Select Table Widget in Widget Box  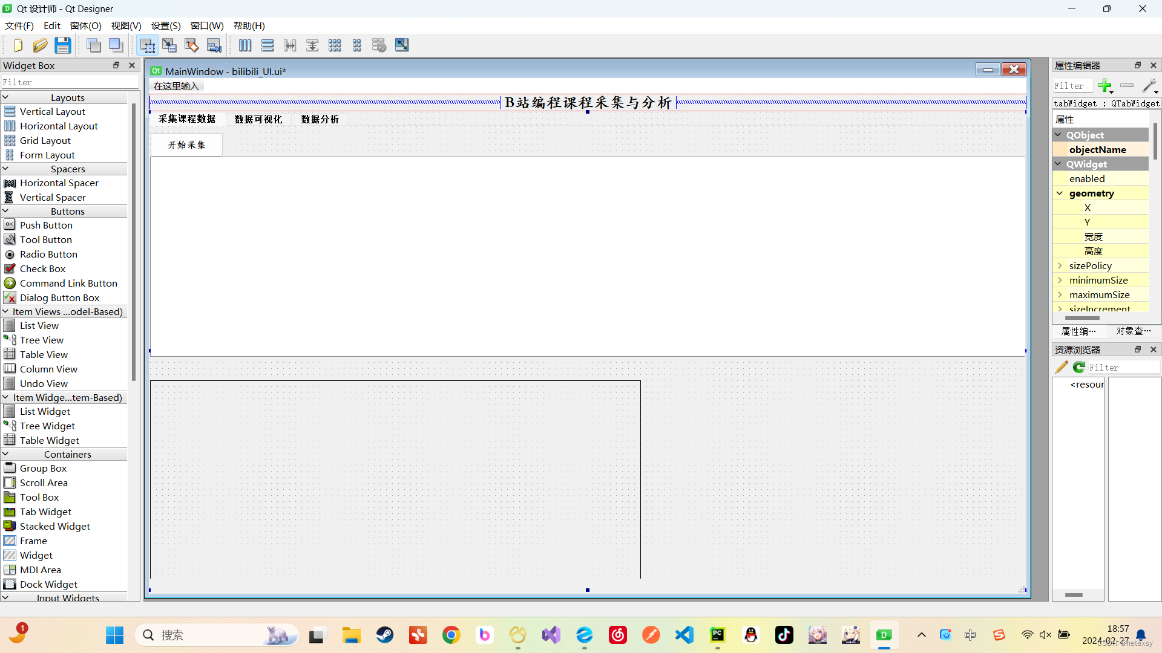(x=49, y=440)
